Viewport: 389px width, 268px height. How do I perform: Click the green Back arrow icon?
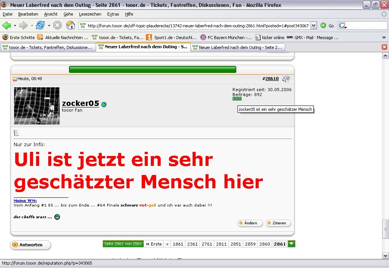coord(6,25)
